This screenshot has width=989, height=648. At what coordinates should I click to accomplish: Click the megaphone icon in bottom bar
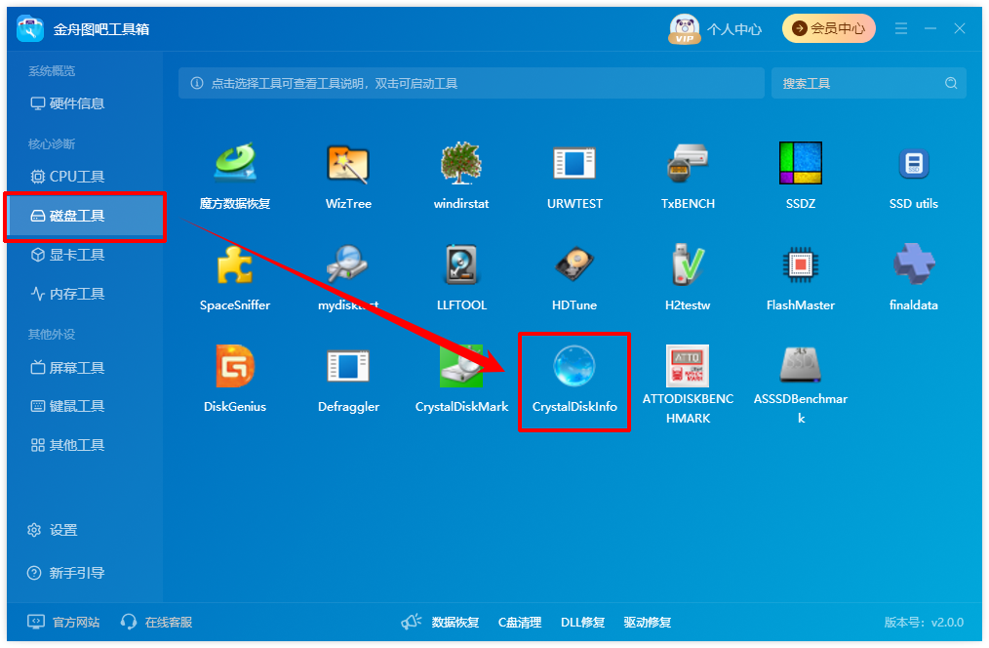tap(412, 622)
